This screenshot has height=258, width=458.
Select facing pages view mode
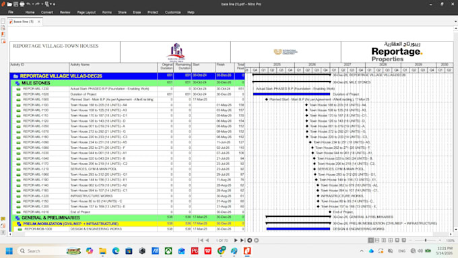tap(384, 240)
